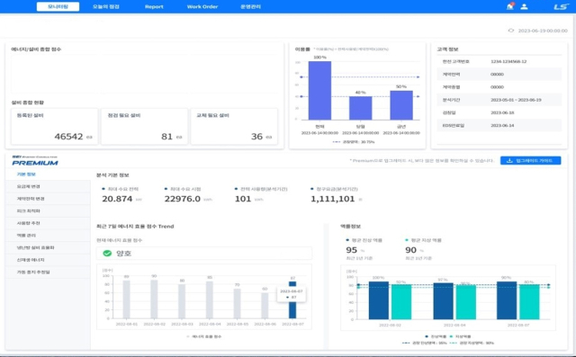Screen dimensions: 576x357
Task: Open the 오늘의 점검 tab
Action: pos(106,6)
